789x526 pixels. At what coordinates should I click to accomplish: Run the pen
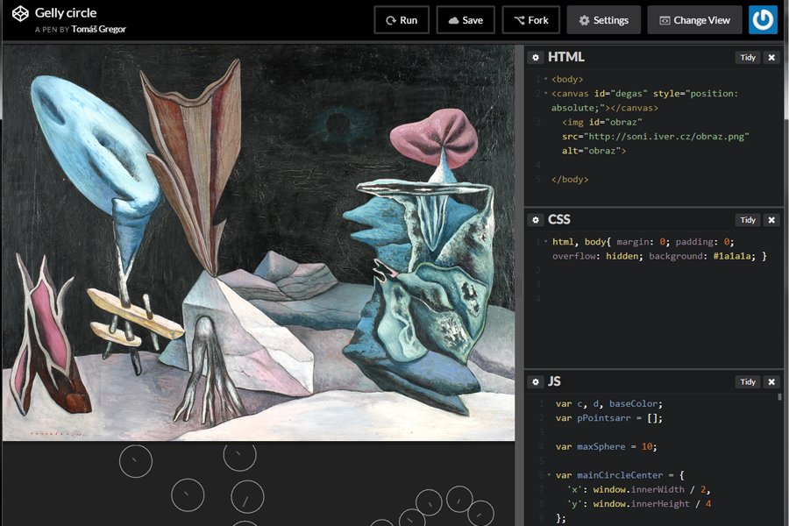coord(402,20)
